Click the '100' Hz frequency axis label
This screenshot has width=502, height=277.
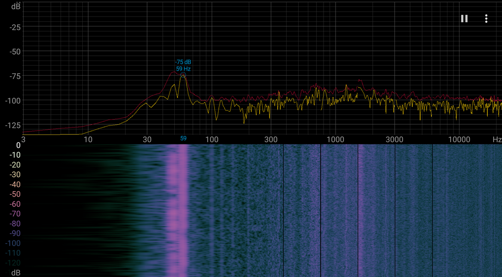[212, 139]
